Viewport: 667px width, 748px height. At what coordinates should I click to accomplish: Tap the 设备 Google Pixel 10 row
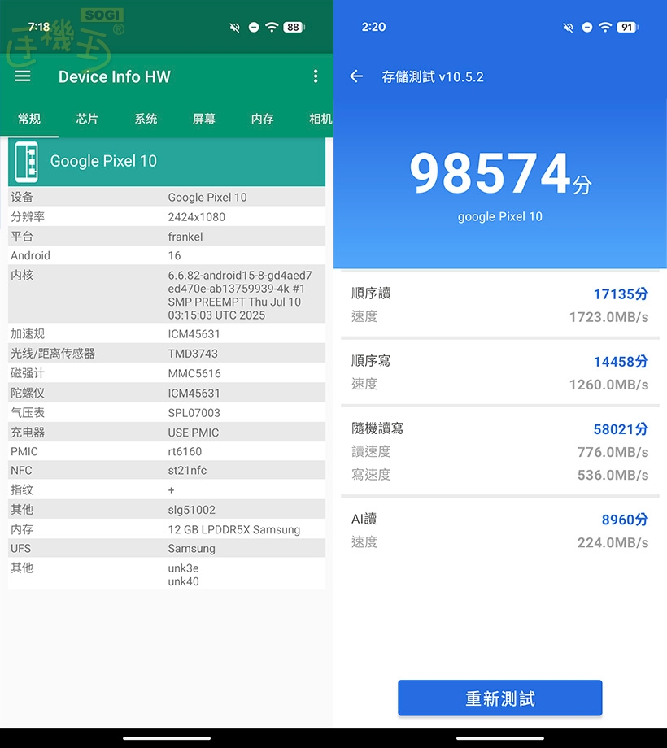pos(167,197)
